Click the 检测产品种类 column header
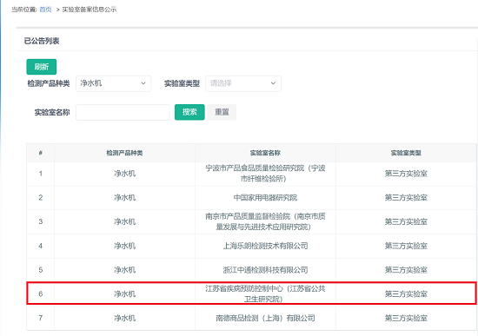This screenshot has height=336, width=478. [124, 153]
